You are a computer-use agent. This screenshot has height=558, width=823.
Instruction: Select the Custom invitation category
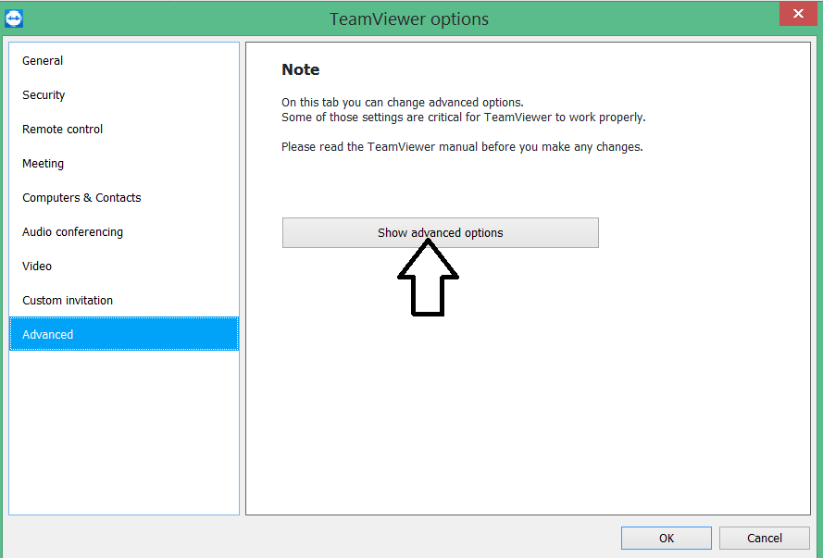tap(124, 301)
